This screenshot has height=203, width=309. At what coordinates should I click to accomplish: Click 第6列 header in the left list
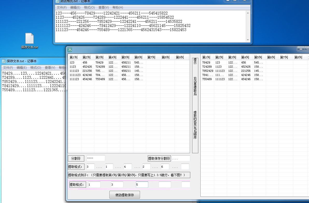tap(139, 57)
